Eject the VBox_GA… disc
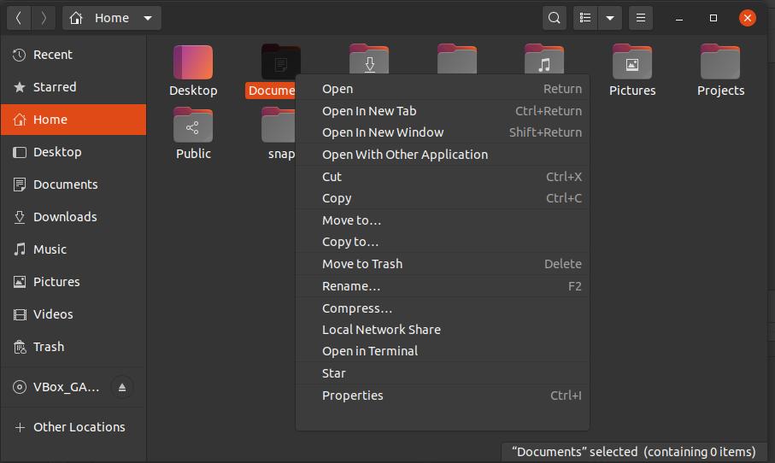Viewport: 775px width, 463px height. coord(122,387)
